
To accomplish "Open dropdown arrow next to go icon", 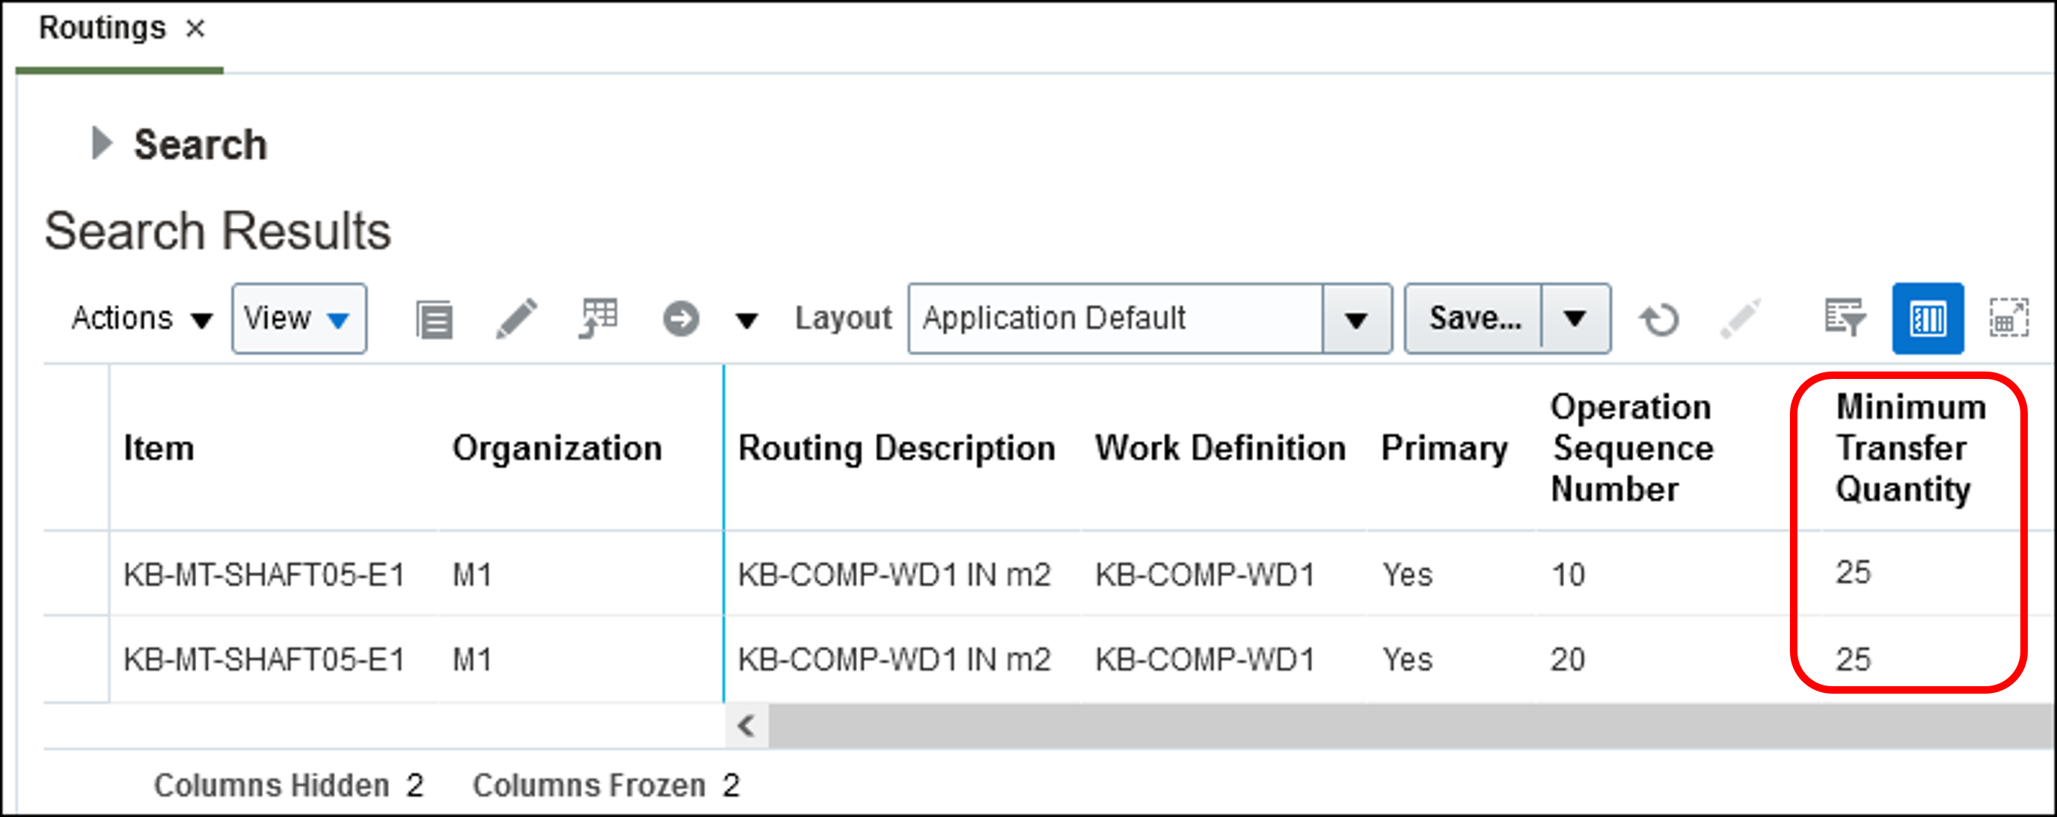I will click(x=746, y=321).
